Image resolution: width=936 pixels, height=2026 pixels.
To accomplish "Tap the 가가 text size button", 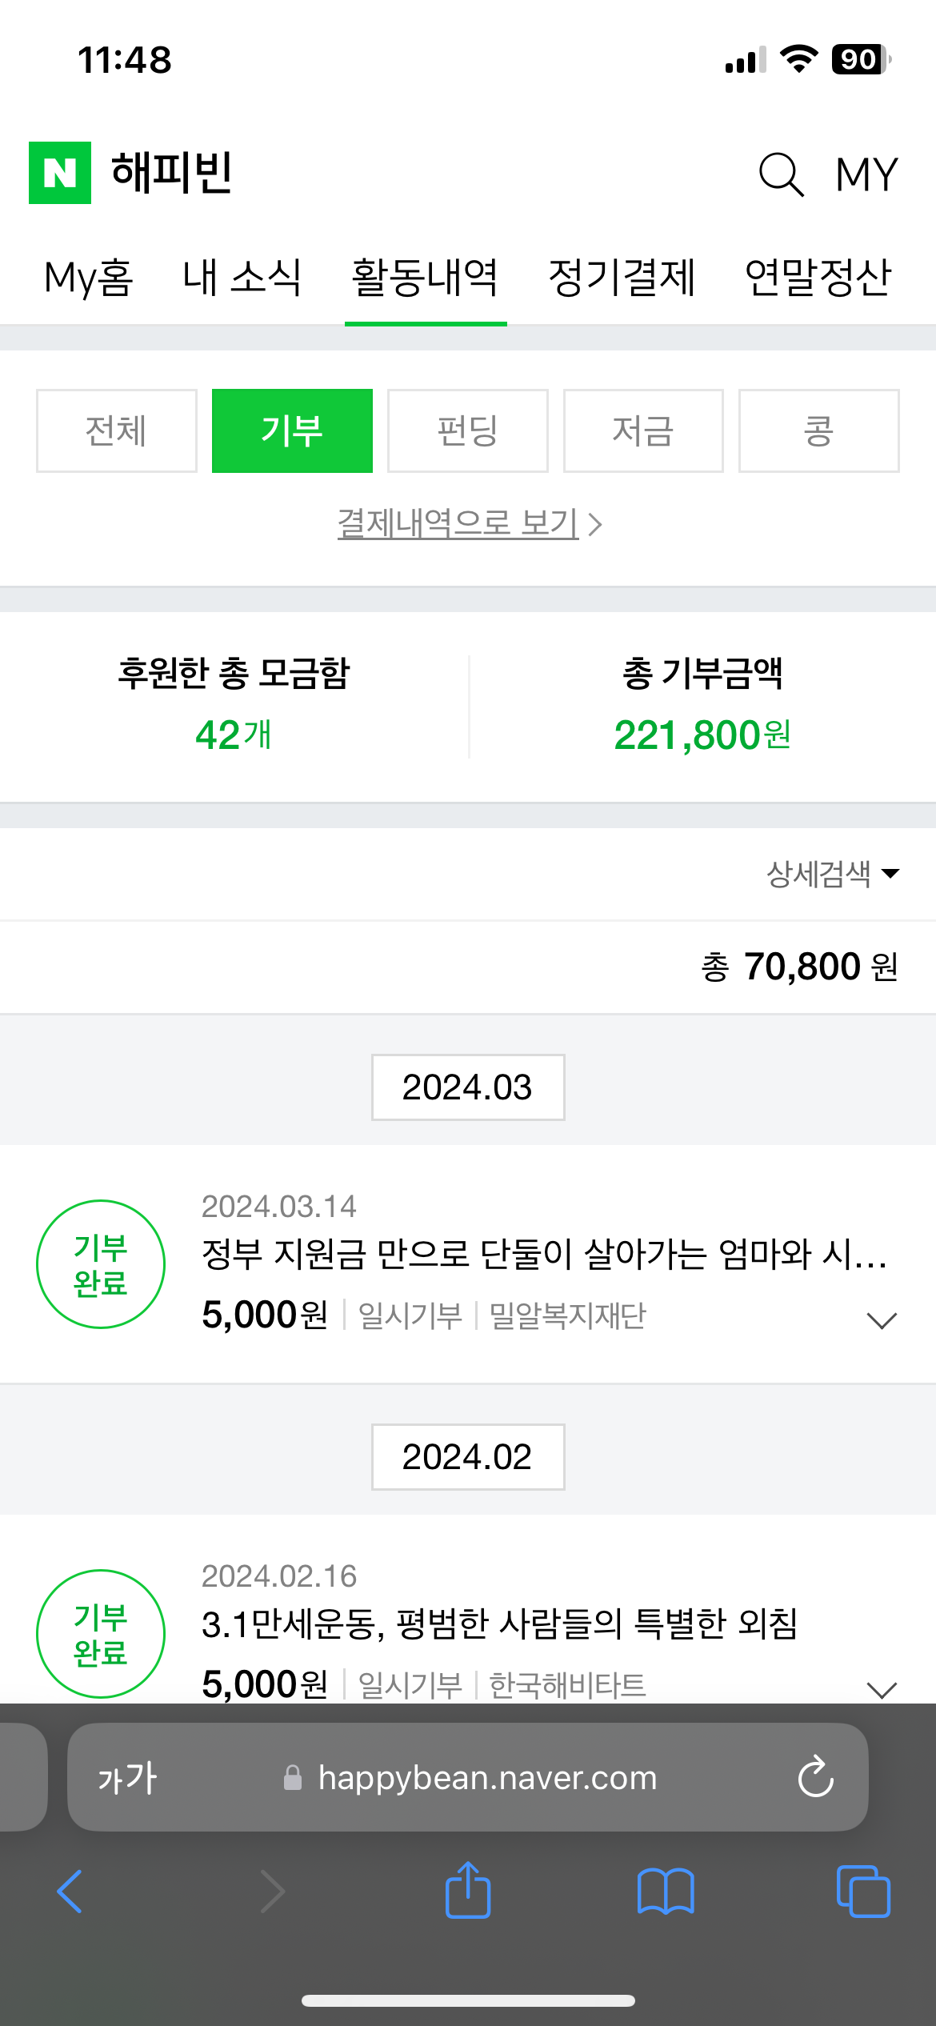I will tap(128, 1777).
